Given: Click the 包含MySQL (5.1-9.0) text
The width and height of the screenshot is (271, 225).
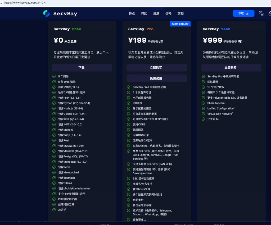Looking at the screenshot, I should pos(71,146).
